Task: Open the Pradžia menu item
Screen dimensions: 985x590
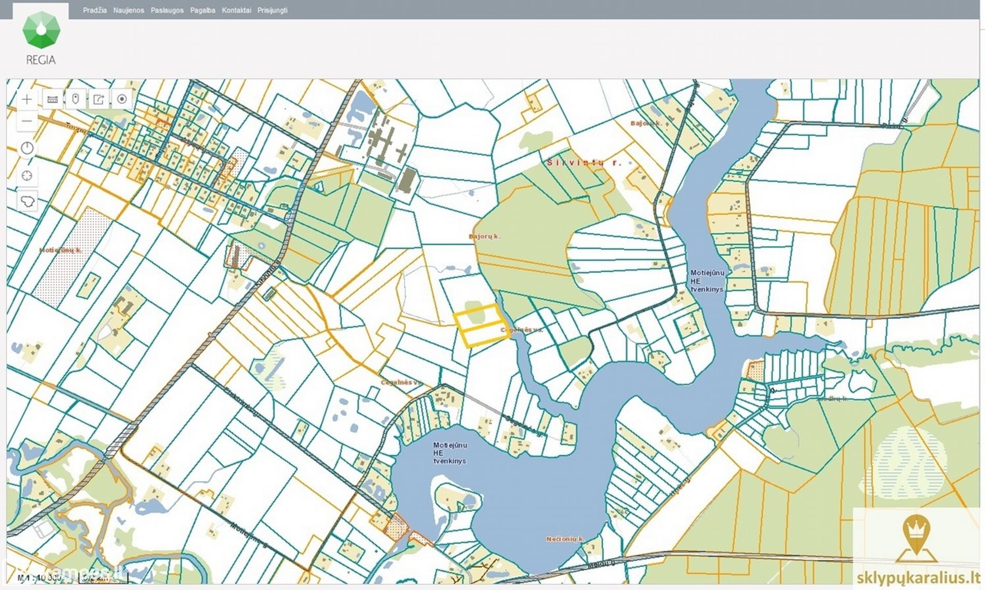Action: tap(95, 10)
